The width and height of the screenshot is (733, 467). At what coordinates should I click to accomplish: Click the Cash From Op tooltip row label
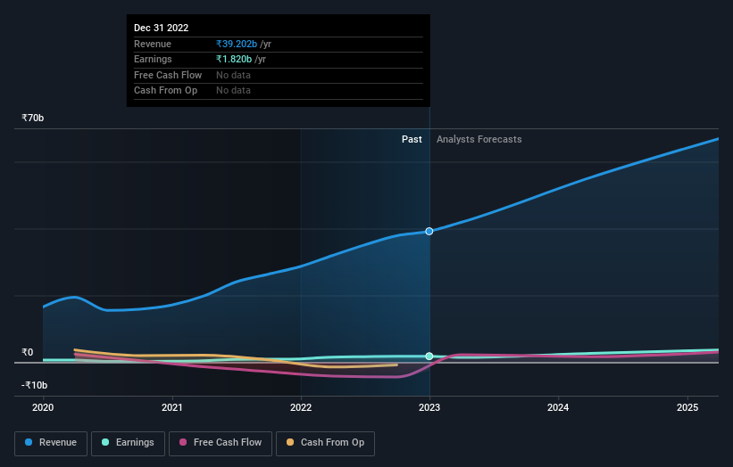click(165, 91)
